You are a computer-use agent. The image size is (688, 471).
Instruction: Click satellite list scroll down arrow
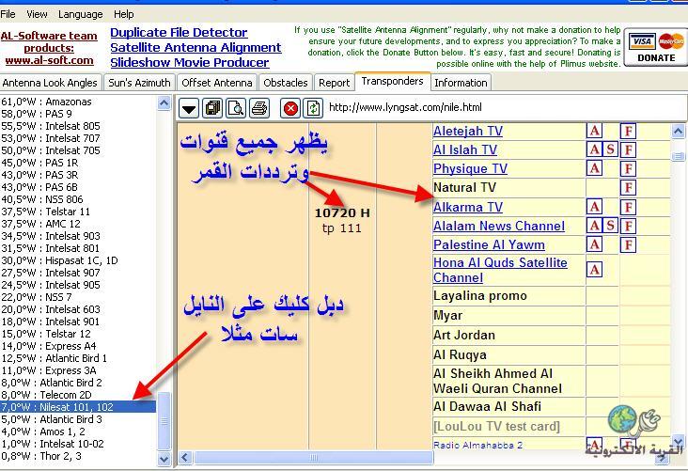coord(164,459)
